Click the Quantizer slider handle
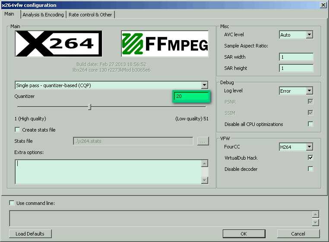329x242 pixels. pyautogui.click(x=90, y=107)
